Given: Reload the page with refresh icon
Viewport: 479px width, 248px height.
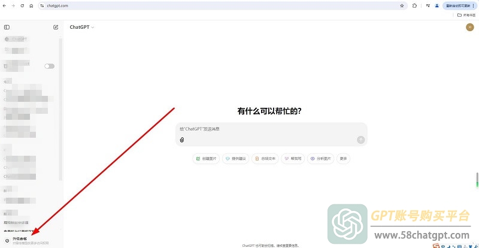Looking at the screenshot, I should [22, 6].
